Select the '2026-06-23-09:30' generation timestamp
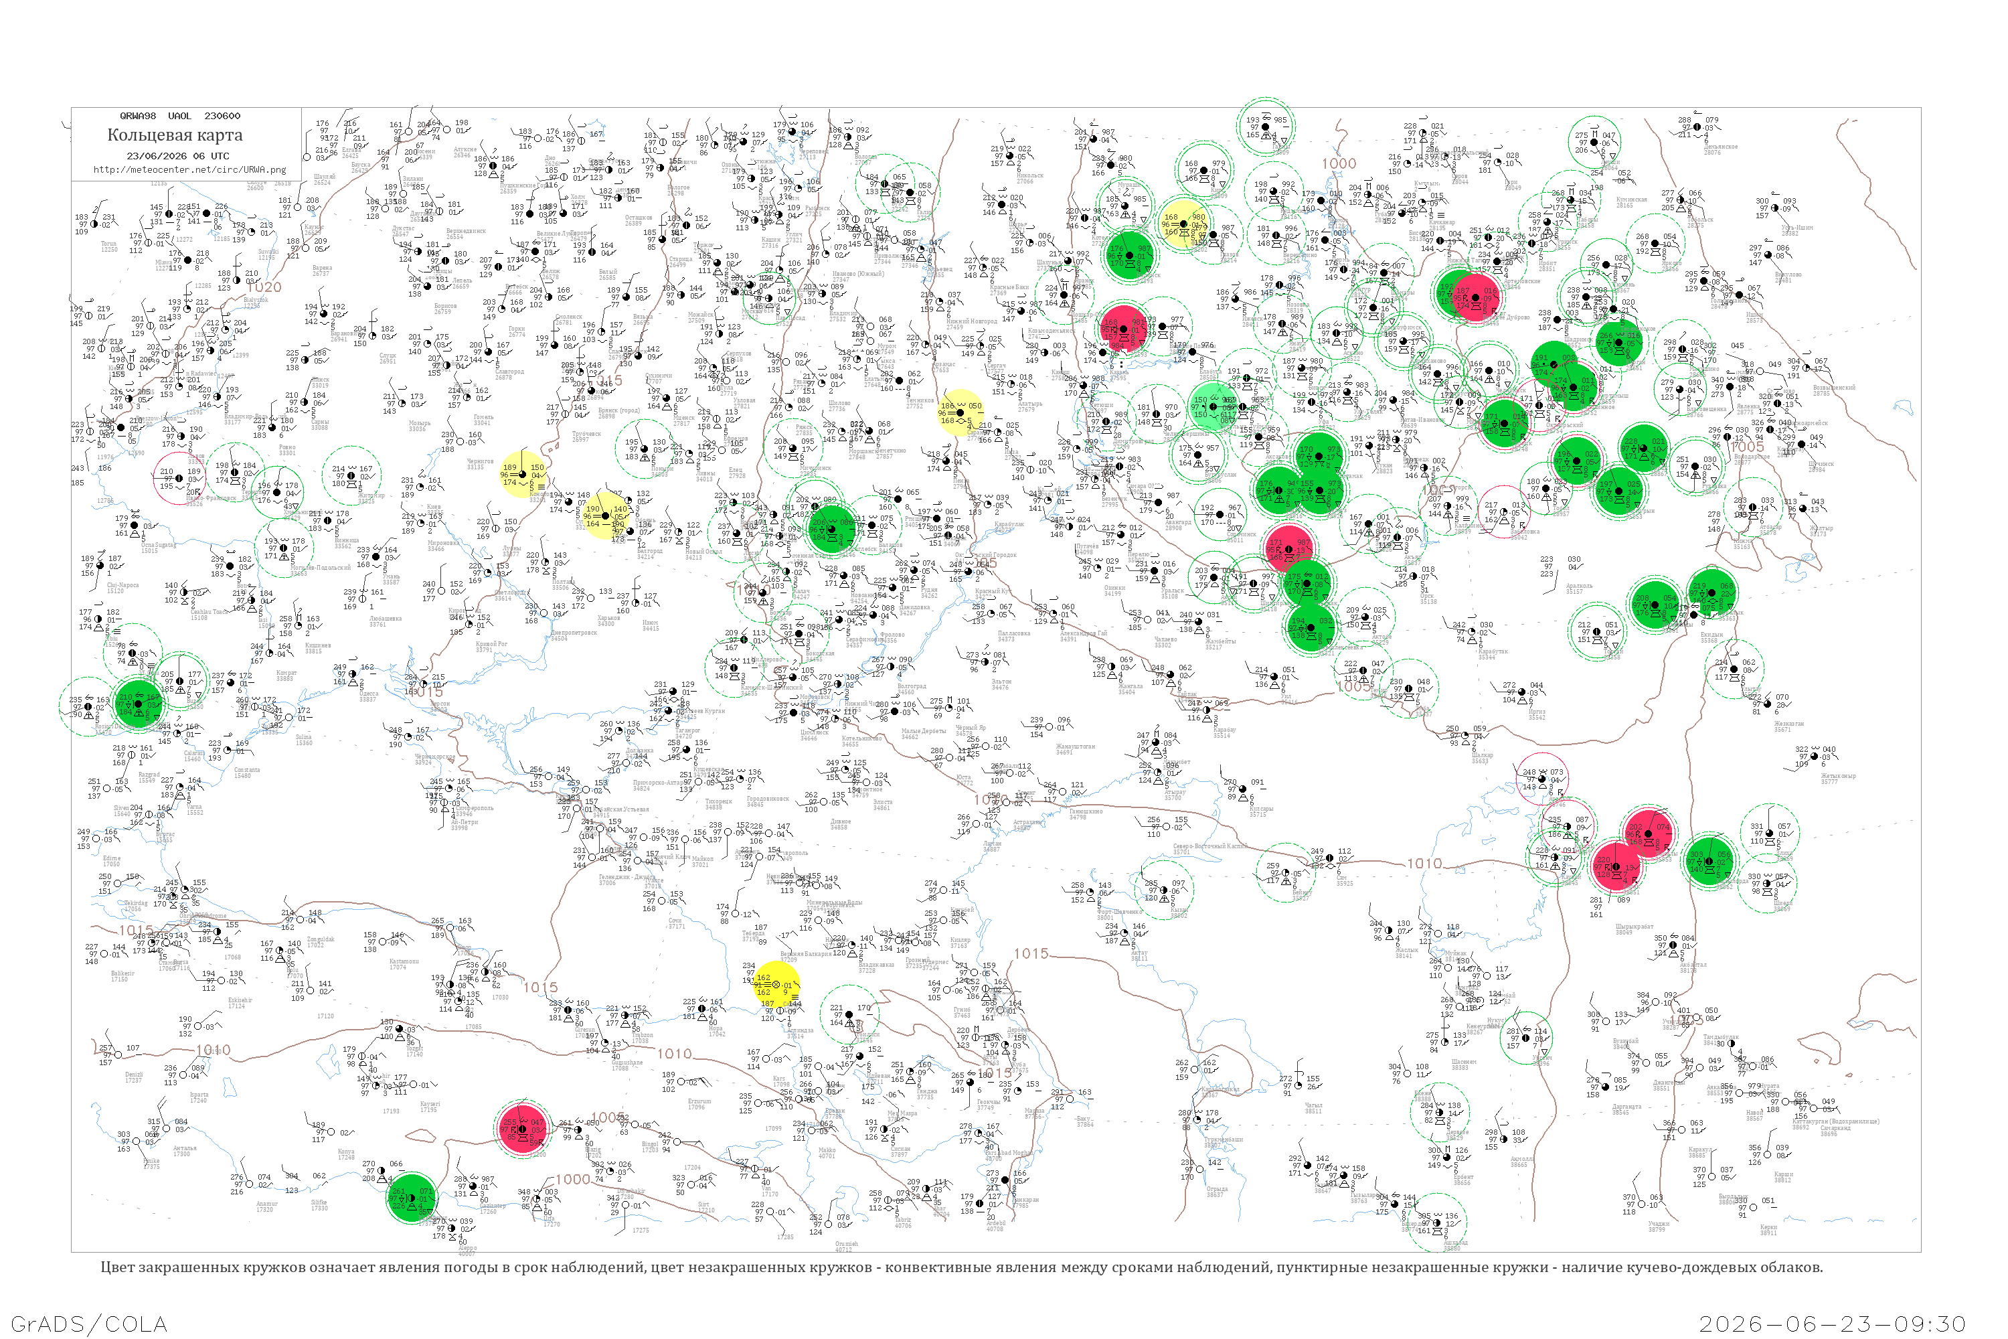The height and width of the screenshot is (1339, 2008). coord(1833,1324)
